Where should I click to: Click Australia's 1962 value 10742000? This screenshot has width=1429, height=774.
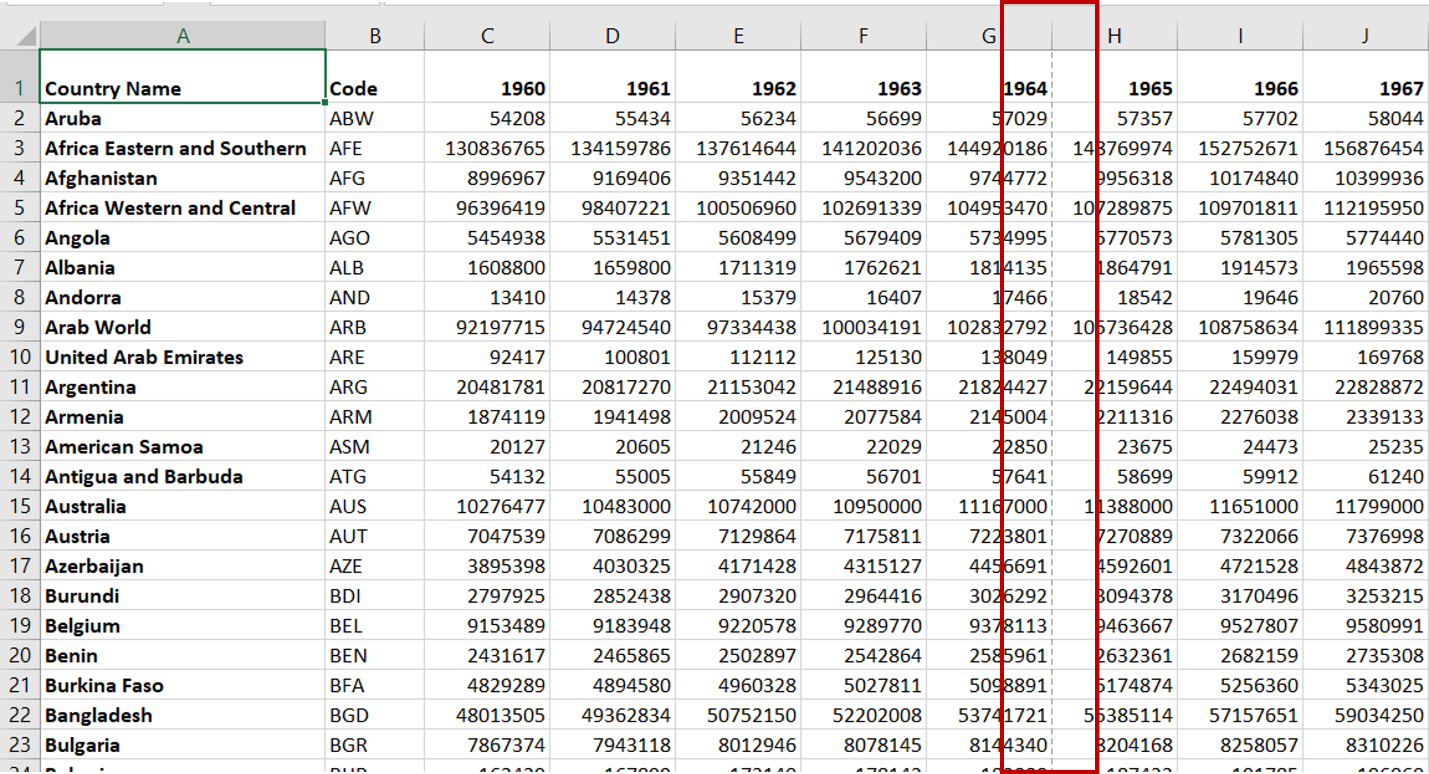pos(738,506)
